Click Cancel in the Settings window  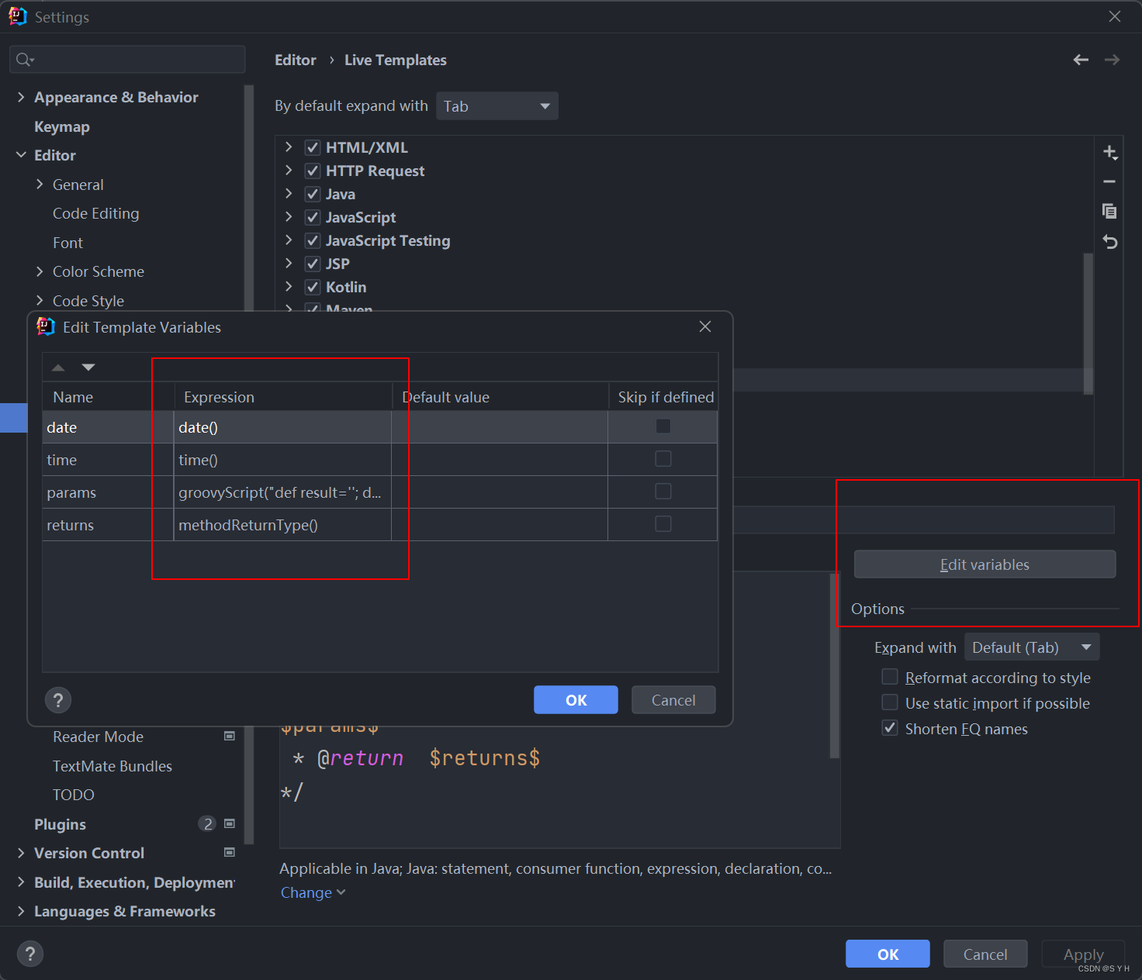pos(985,954)
